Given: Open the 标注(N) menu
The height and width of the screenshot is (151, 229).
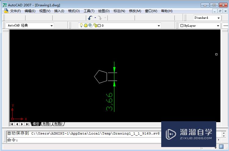Looking at the screenshot, I should point(119,11).
